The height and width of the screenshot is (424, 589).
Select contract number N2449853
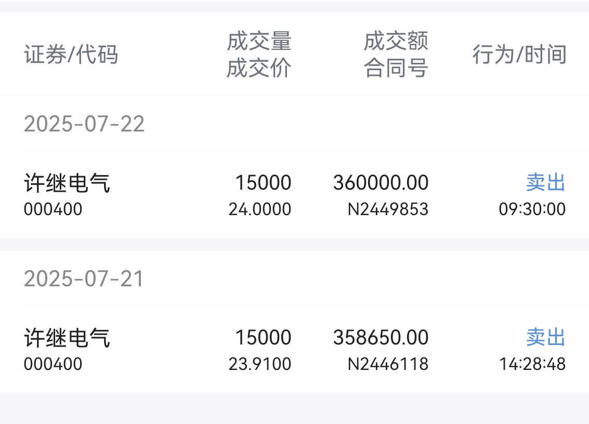point(388,209)
